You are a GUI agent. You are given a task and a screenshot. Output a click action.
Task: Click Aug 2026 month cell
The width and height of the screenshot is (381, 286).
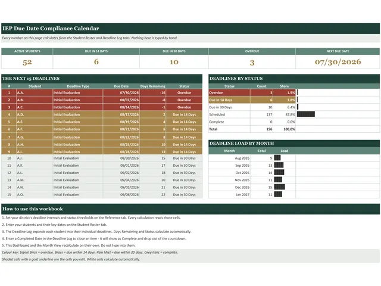tap(229, 158)
